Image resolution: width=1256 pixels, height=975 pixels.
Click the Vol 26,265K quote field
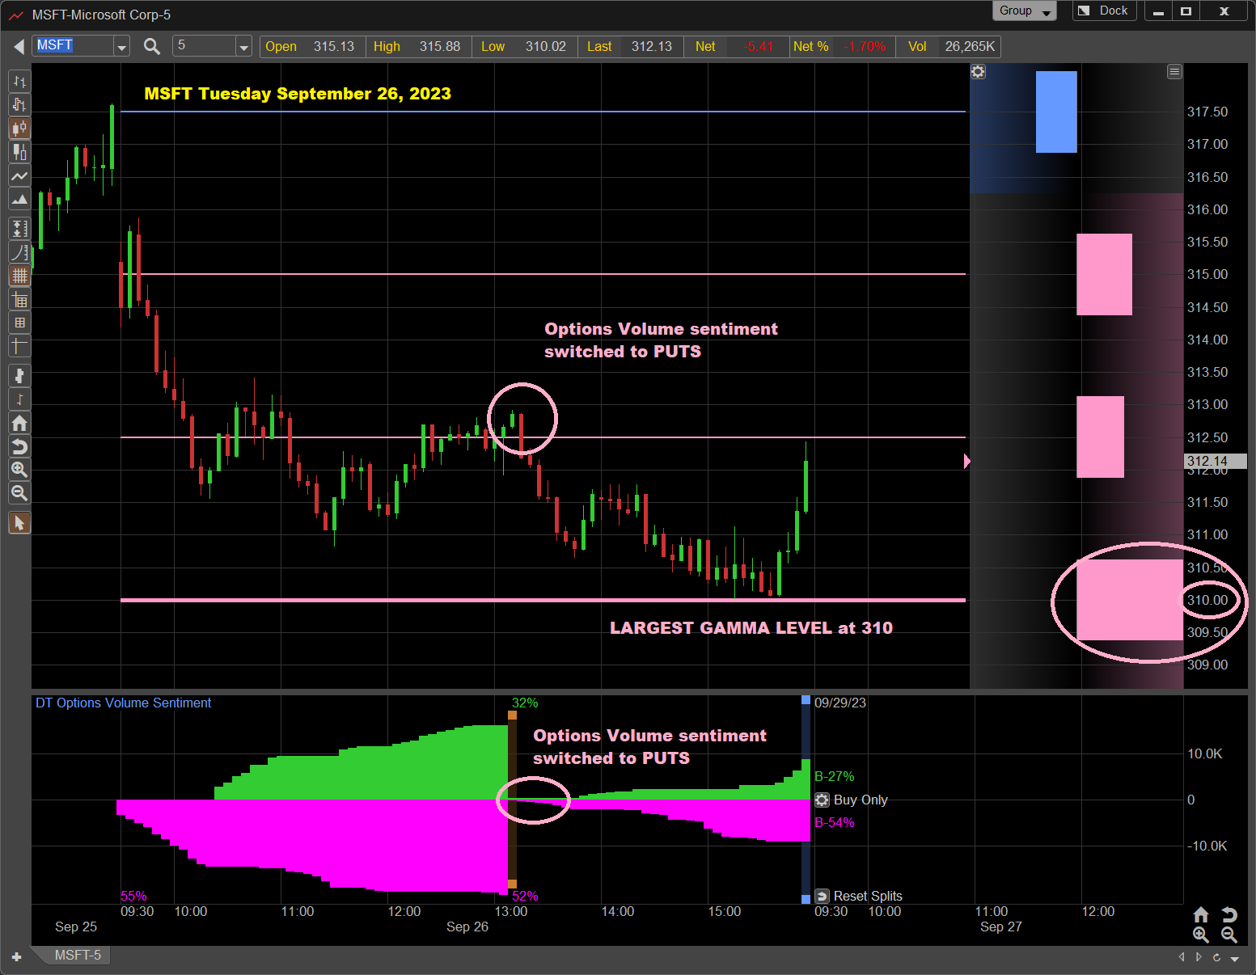[949, 47]
